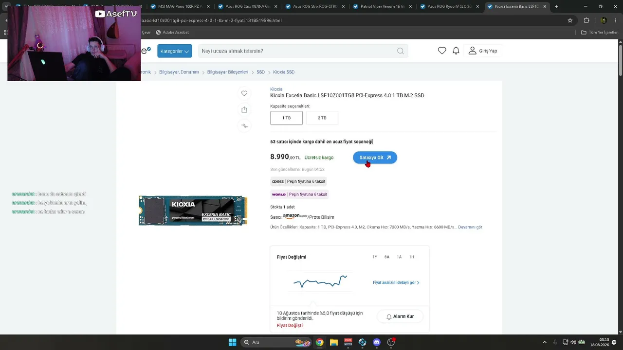623x350 pixels.
Task: Click Giriş Yap to sign in
Action: click(483, 51)
